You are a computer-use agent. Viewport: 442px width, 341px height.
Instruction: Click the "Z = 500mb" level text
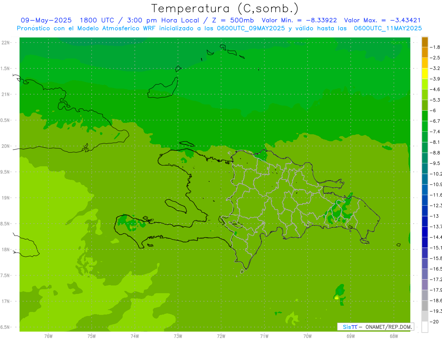tap(232, 20)
